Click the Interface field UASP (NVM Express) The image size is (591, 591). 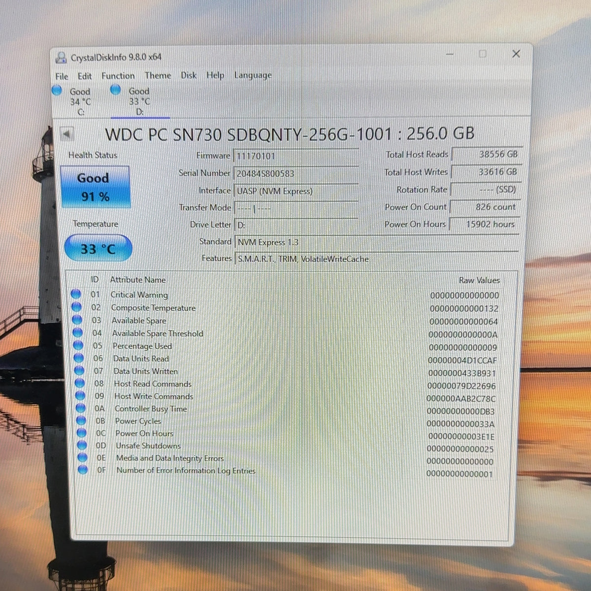pos(296,191)
